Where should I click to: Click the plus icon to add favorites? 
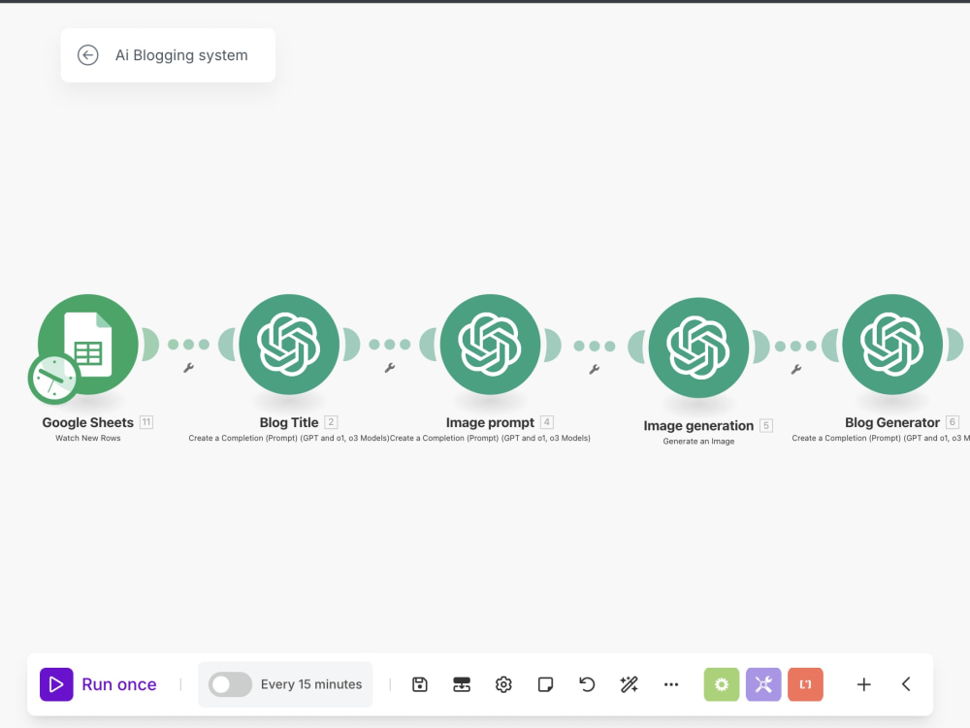(864, 684)
